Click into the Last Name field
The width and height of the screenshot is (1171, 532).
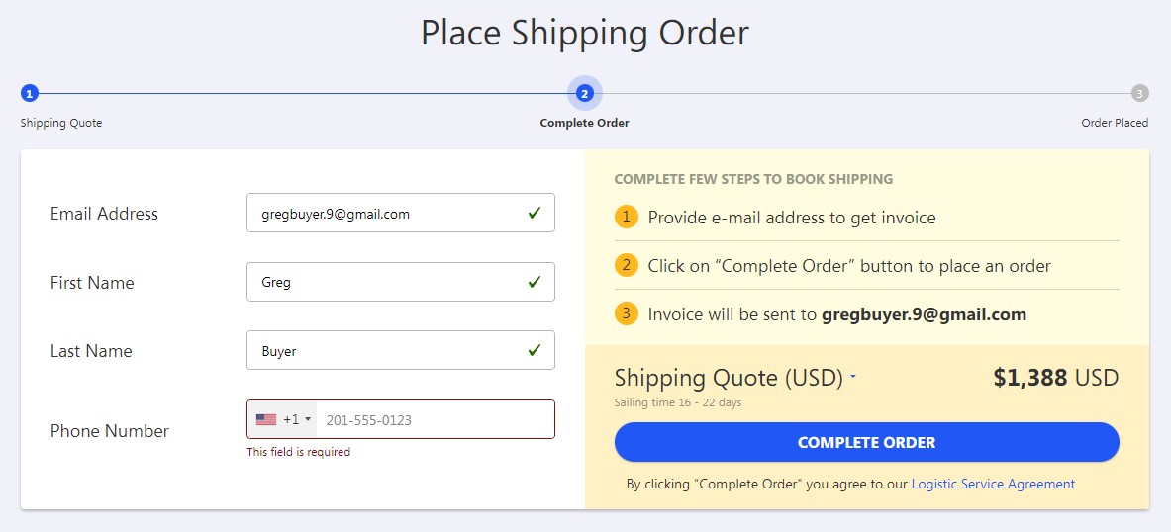[x=400, y=350]
